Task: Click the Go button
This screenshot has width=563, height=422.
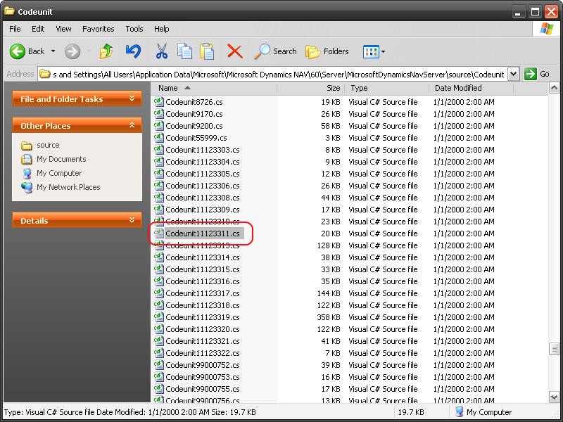Action: tap(537, 75)
